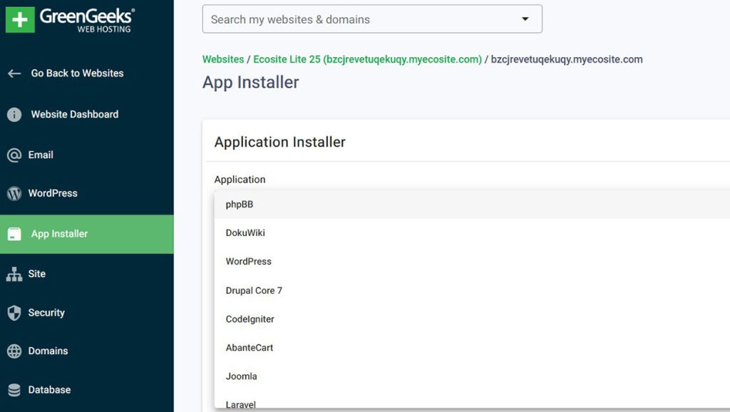Click the Database stack icon
Viewport: 730px width, 412px height.
tap(14, 391)
